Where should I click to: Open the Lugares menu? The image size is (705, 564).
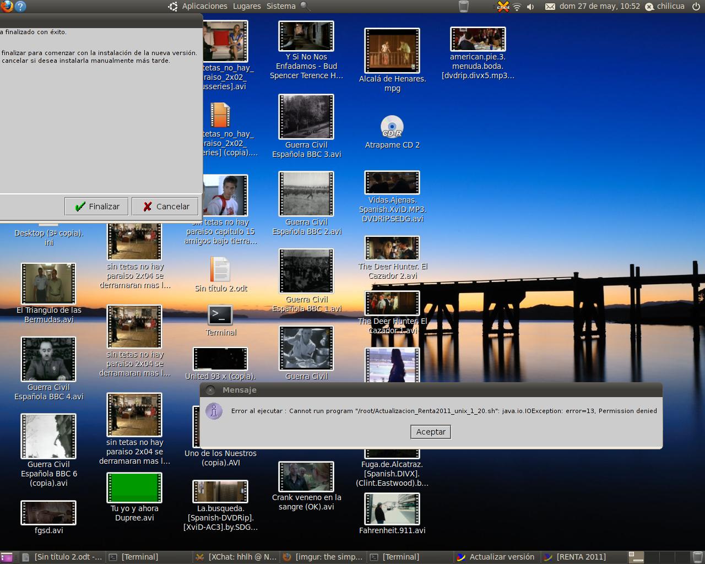pos(247,6)
